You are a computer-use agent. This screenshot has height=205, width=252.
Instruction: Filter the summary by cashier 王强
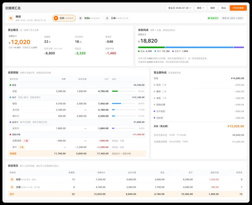[x=117, y=18]
